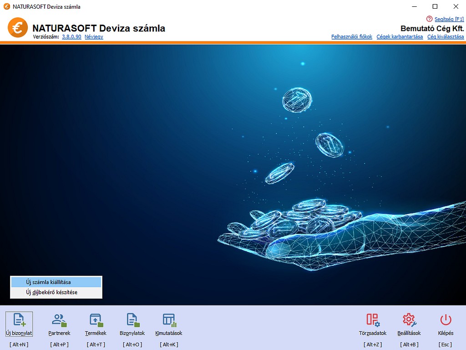Click the version number 3.8.0.90 link
This screenshot has height=350, width=466.
[71, 37]
